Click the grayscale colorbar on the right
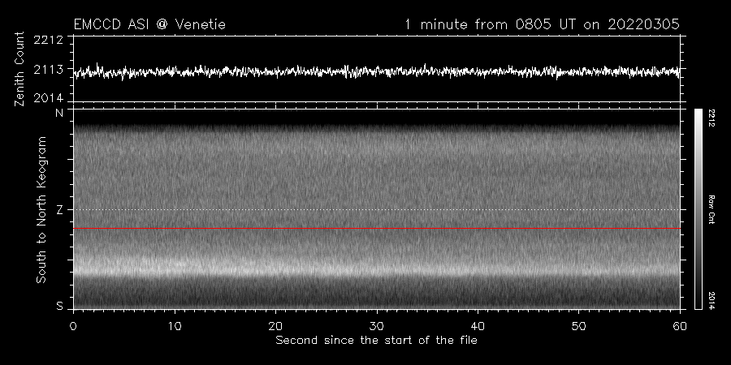Viewport: 731px width, 365px height. [x=698, y=209]
